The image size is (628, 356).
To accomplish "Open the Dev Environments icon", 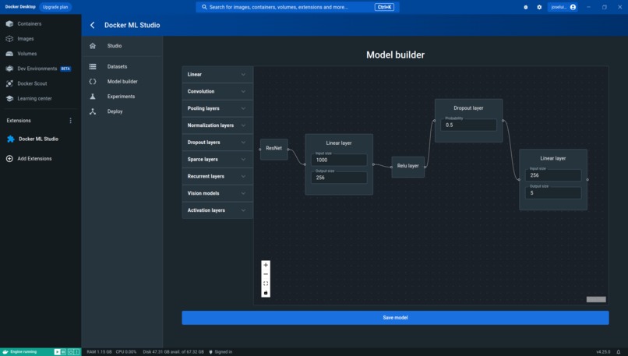I will [9, 69].
